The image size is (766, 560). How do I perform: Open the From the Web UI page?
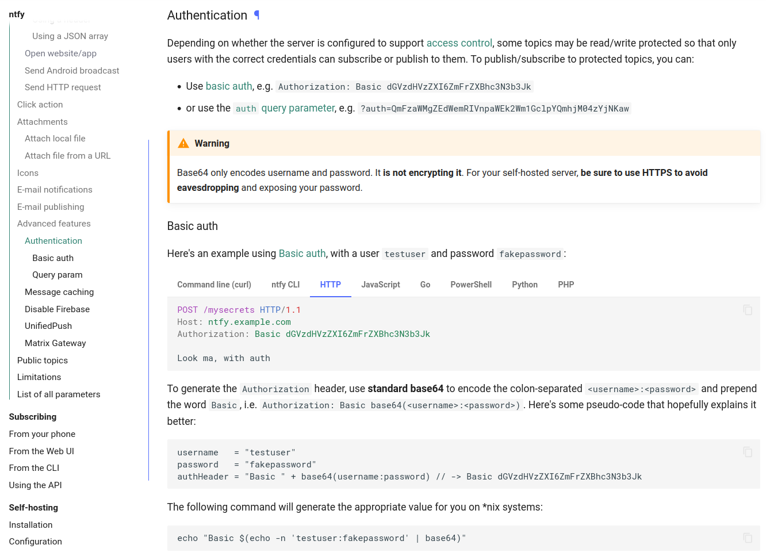tap(41, 451)
